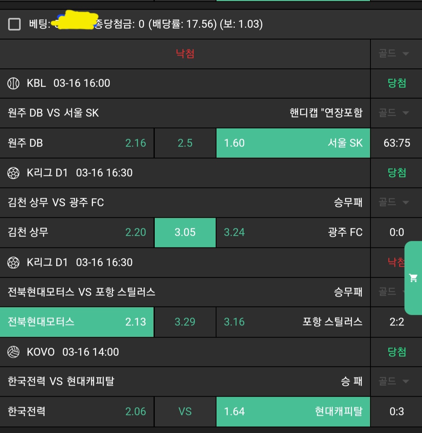Click the 원주 DB 2.16 odds cell
This screenshot has width=422, height=433.
tap(77, 143)
